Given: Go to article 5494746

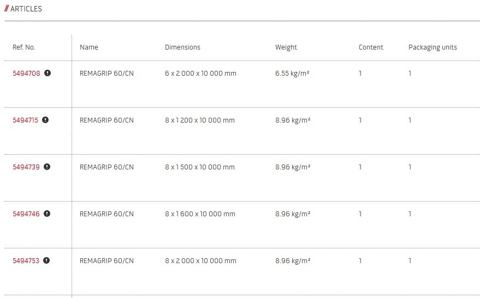Looking at the screenshot, I should click(26, 214).
